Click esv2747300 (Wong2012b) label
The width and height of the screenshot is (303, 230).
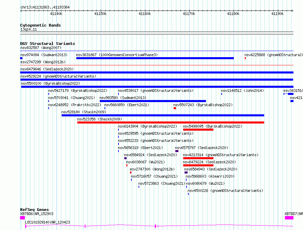tap(152, 169)
